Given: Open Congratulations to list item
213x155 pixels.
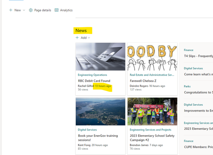Looking at the screenshot, I should coord(198,92).
